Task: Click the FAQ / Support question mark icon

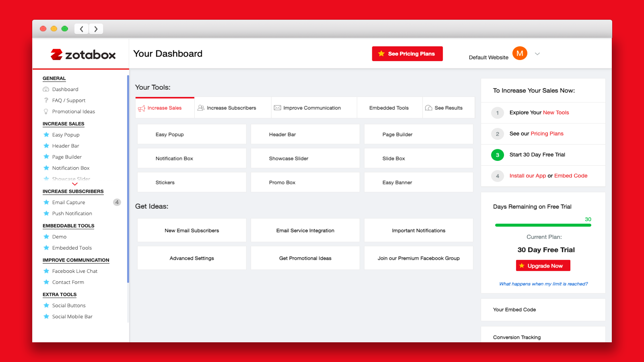Action: [46, 101]
